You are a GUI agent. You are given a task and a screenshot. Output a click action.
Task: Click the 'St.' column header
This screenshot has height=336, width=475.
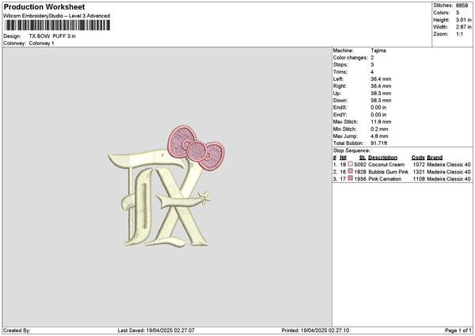point(363,158)
